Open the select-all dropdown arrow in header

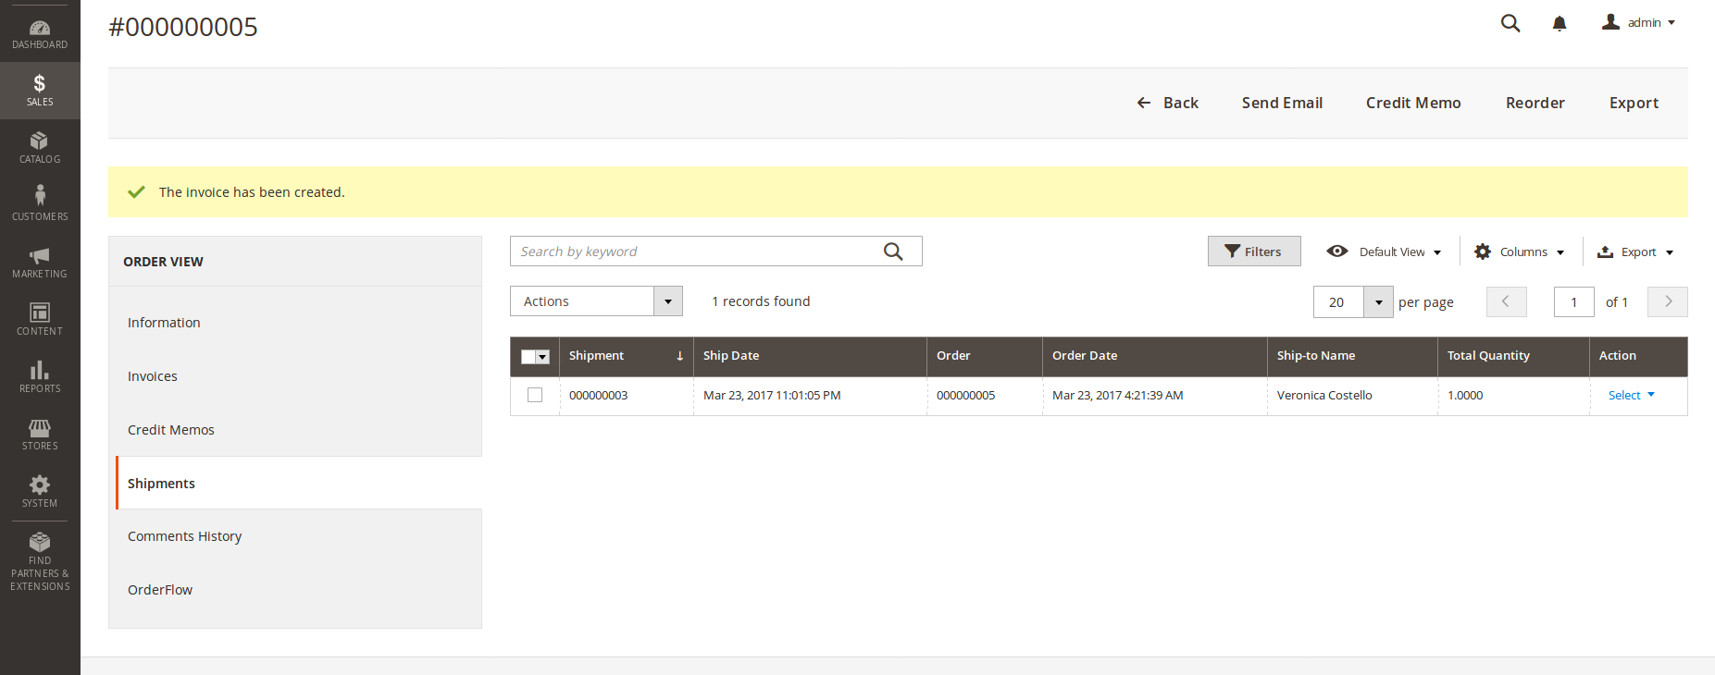543,357
